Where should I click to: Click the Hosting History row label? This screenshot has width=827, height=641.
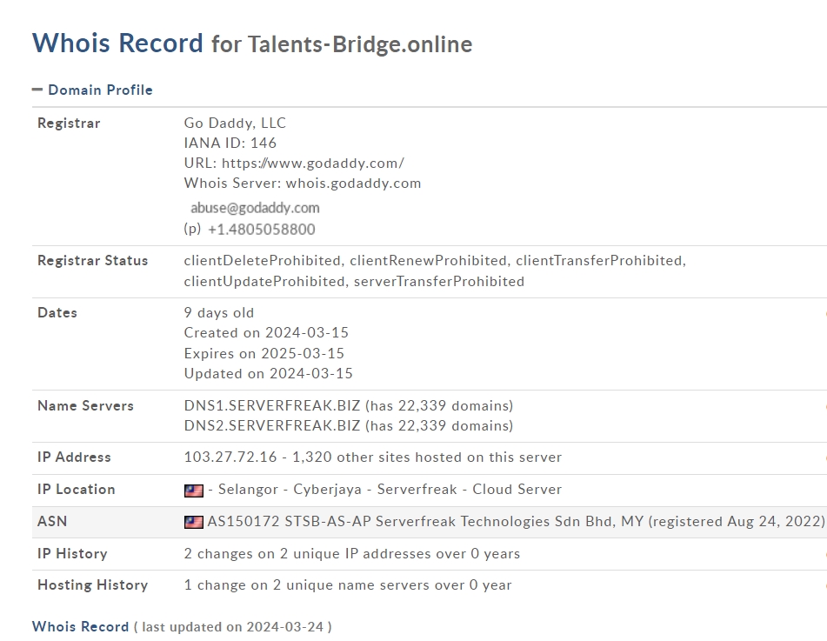93,585
